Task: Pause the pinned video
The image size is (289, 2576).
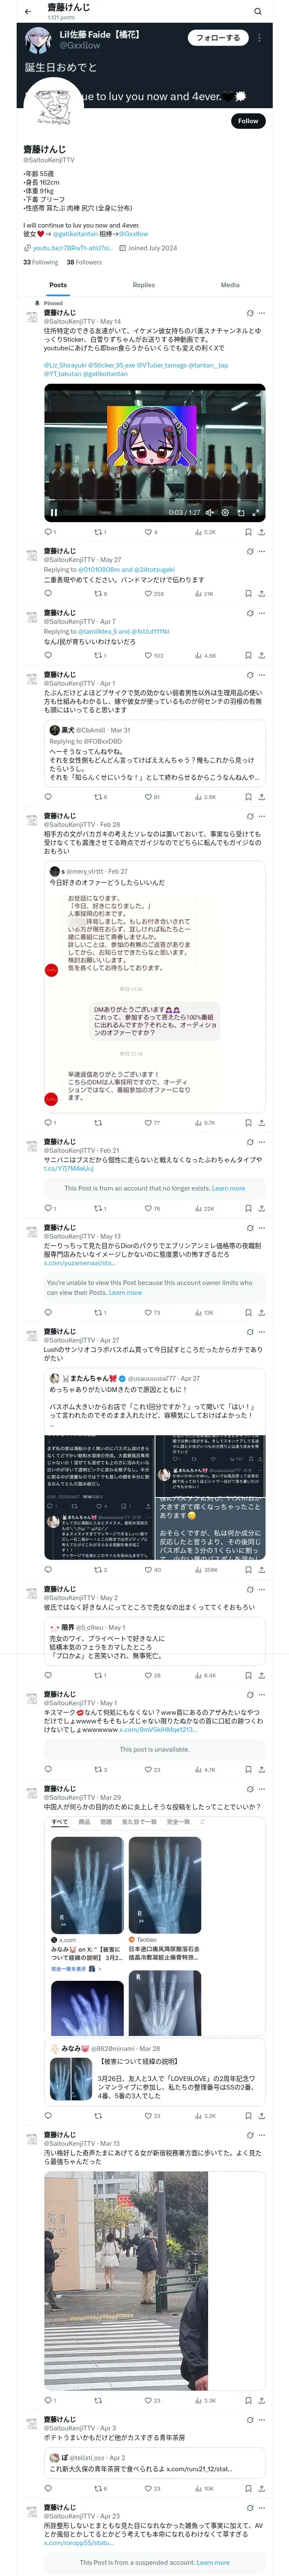Action: click(54, 512)
